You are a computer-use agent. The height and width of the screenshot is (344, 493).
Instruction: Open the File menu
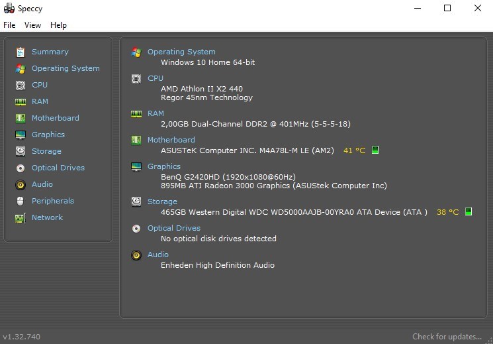click(9, 25)
